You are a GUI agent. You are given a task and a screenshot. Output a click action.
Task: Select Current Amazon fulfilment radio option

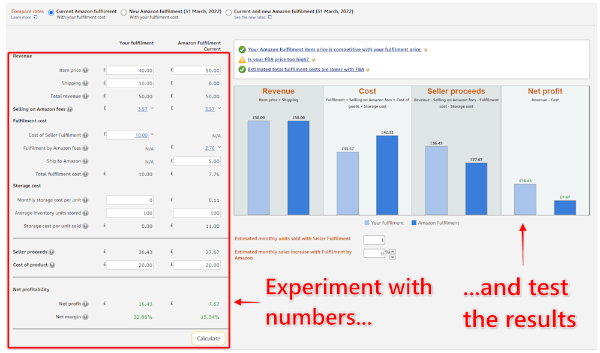coord(51,13)
